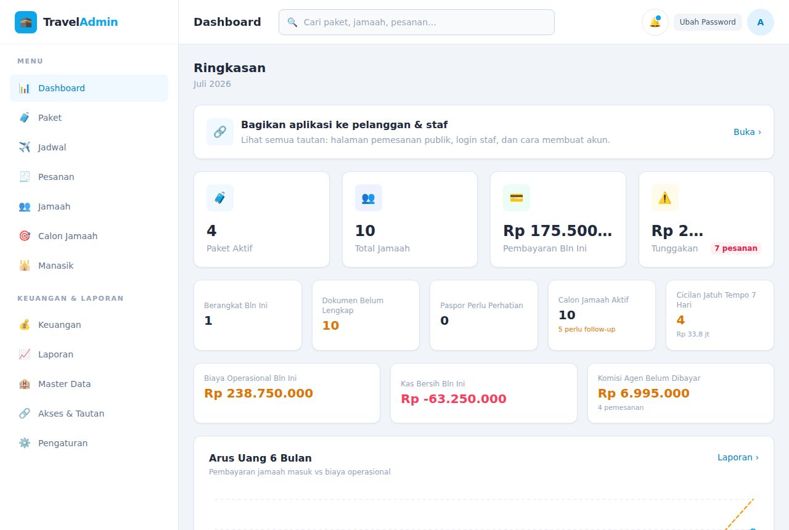Screen dimensions: 789x530
Task: Click the Jadwal airplane icon
Action: click(x=25, y=147)
